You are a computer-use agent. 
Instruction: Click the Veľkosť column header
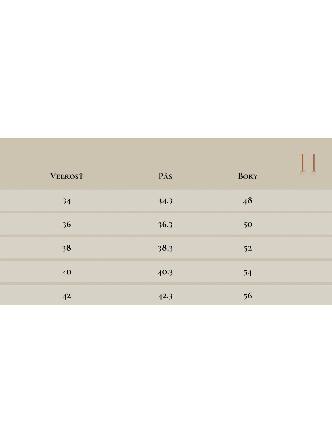67,176
